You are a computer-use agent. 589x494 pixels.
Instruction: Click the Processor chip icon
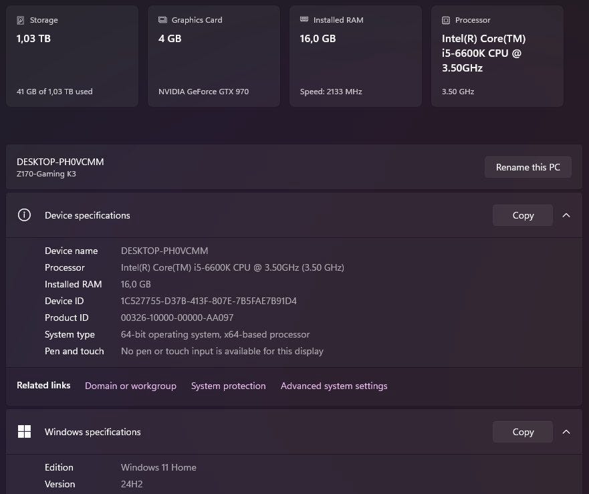446,21
